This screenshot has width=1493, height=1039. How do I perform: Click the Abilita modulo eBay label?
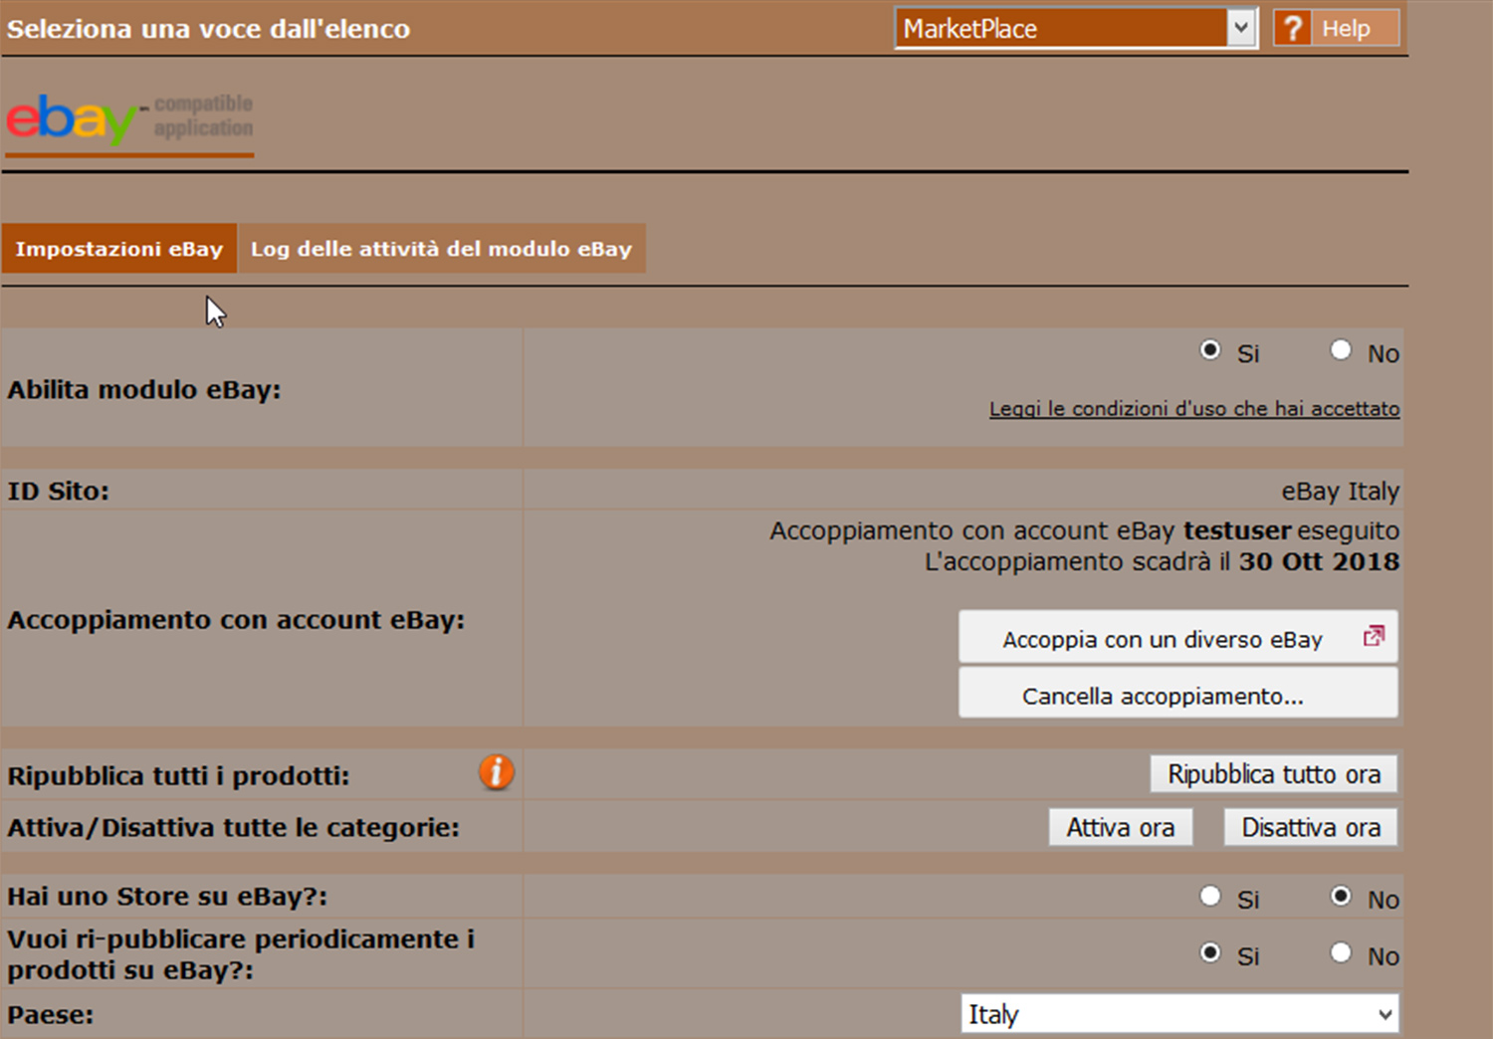tap(144, 390)
